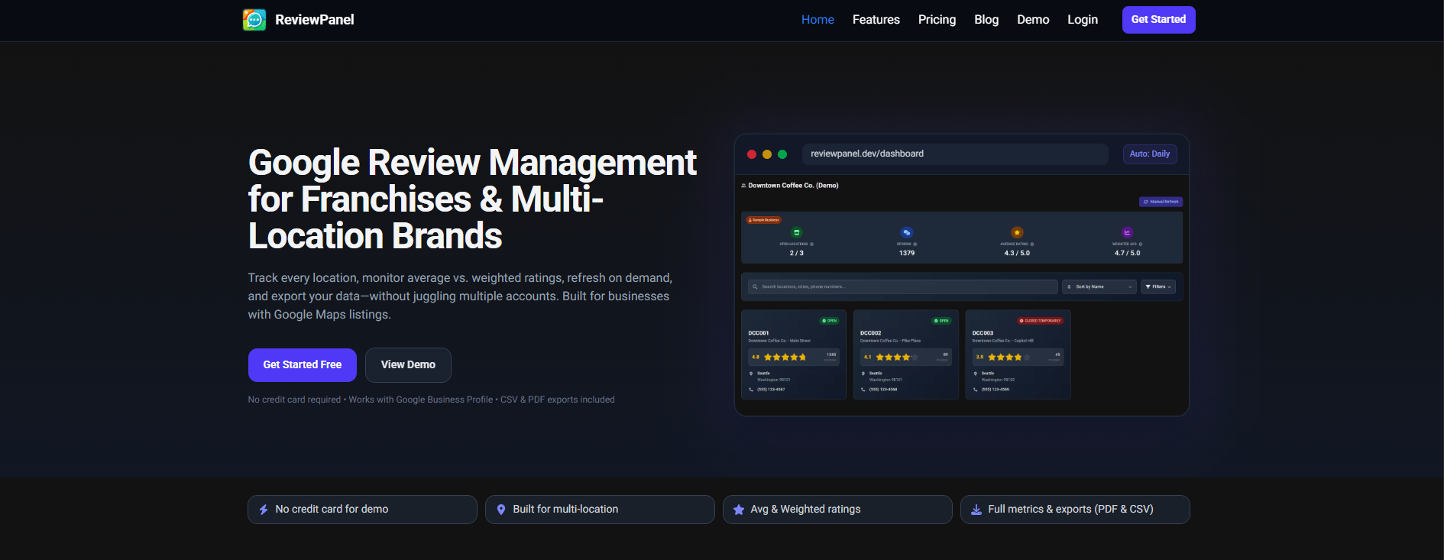Select the DCC002 Pike Place location card
Viewport: 1444px width, 560px height.
(906, 354)
